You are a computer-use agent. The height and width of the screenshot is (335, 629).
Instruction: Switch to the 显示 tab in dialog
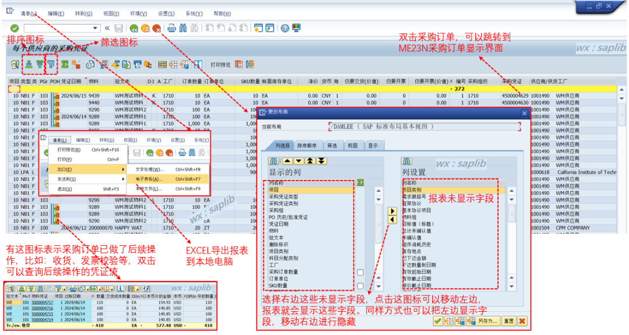click(x=373, y=146)
